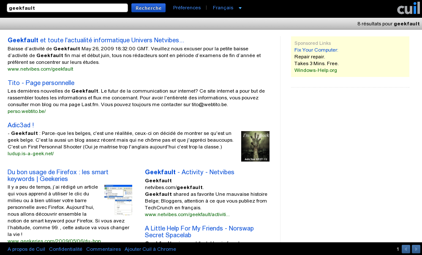Open the Tito - Page personnelle result
Screen dimensions: 422x255
click(41, 83)
